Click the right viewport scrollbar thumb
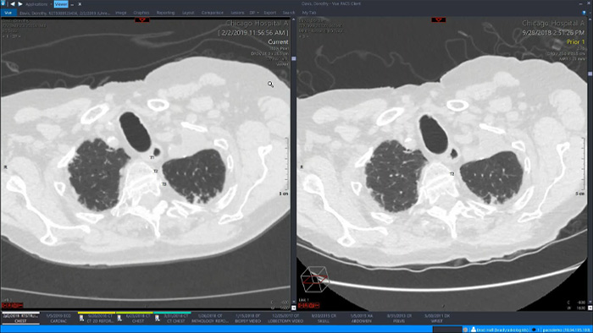The height and width of the screenshot is (333, 593). click(590, 74)
